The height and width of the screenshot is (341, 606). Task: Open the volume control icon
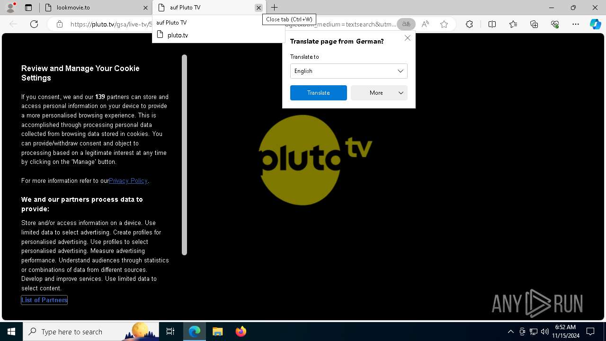click(x=545, y=332)
